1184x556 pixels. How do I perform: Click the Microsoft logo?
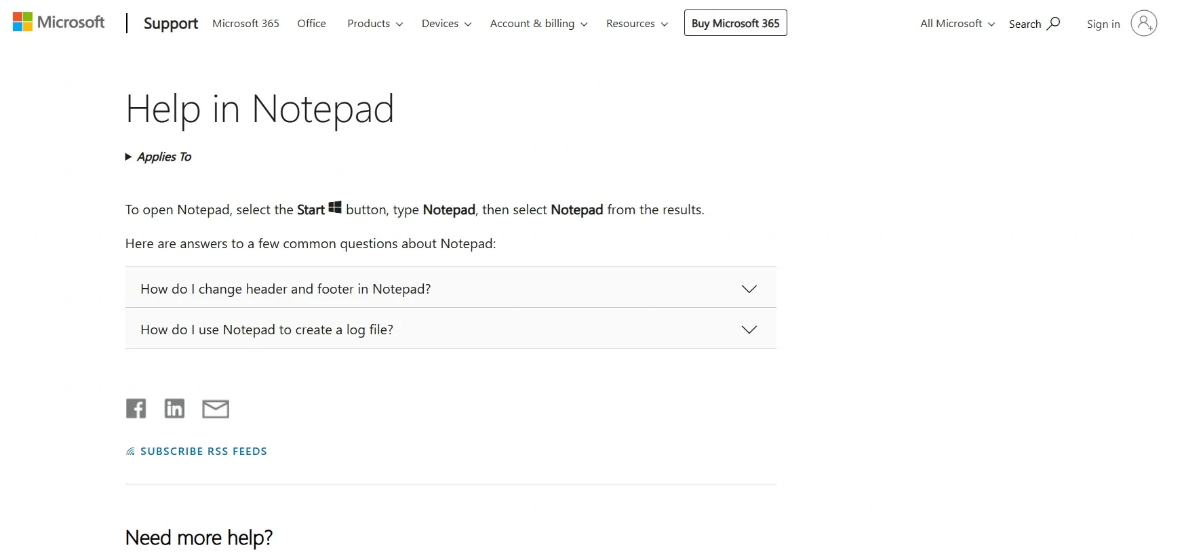(x=59, y=22)
